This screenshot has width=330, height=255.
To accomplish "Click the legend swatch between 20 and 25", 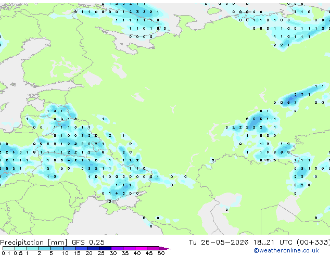I will pyautogui.click(x=93, y=248).
